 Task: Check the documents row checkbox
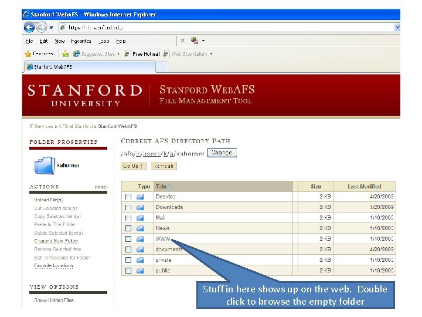pos(128,249)
